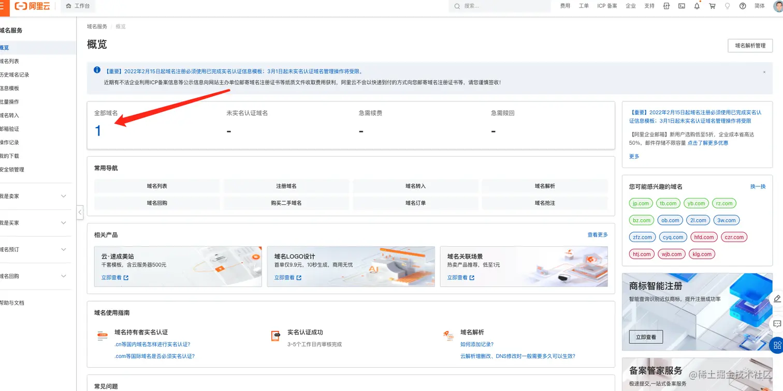
Task: Open the shopping cart icon
Action: pos(712,6)
